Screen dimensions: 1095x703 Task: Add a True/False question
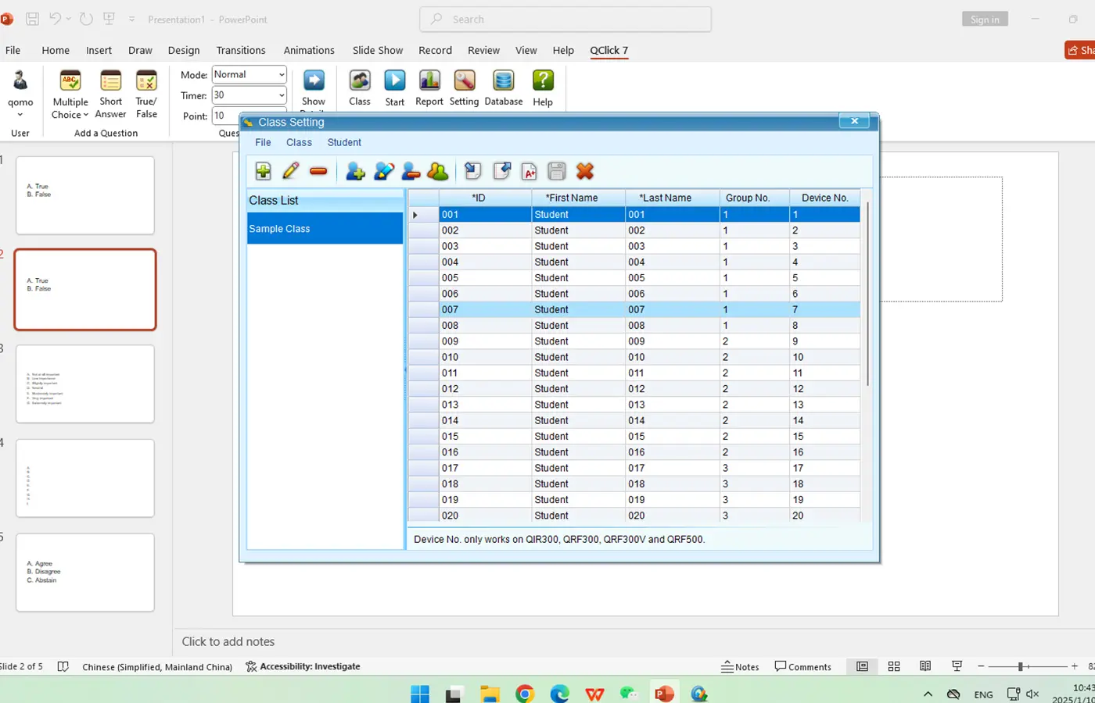(x=146, y=94)
